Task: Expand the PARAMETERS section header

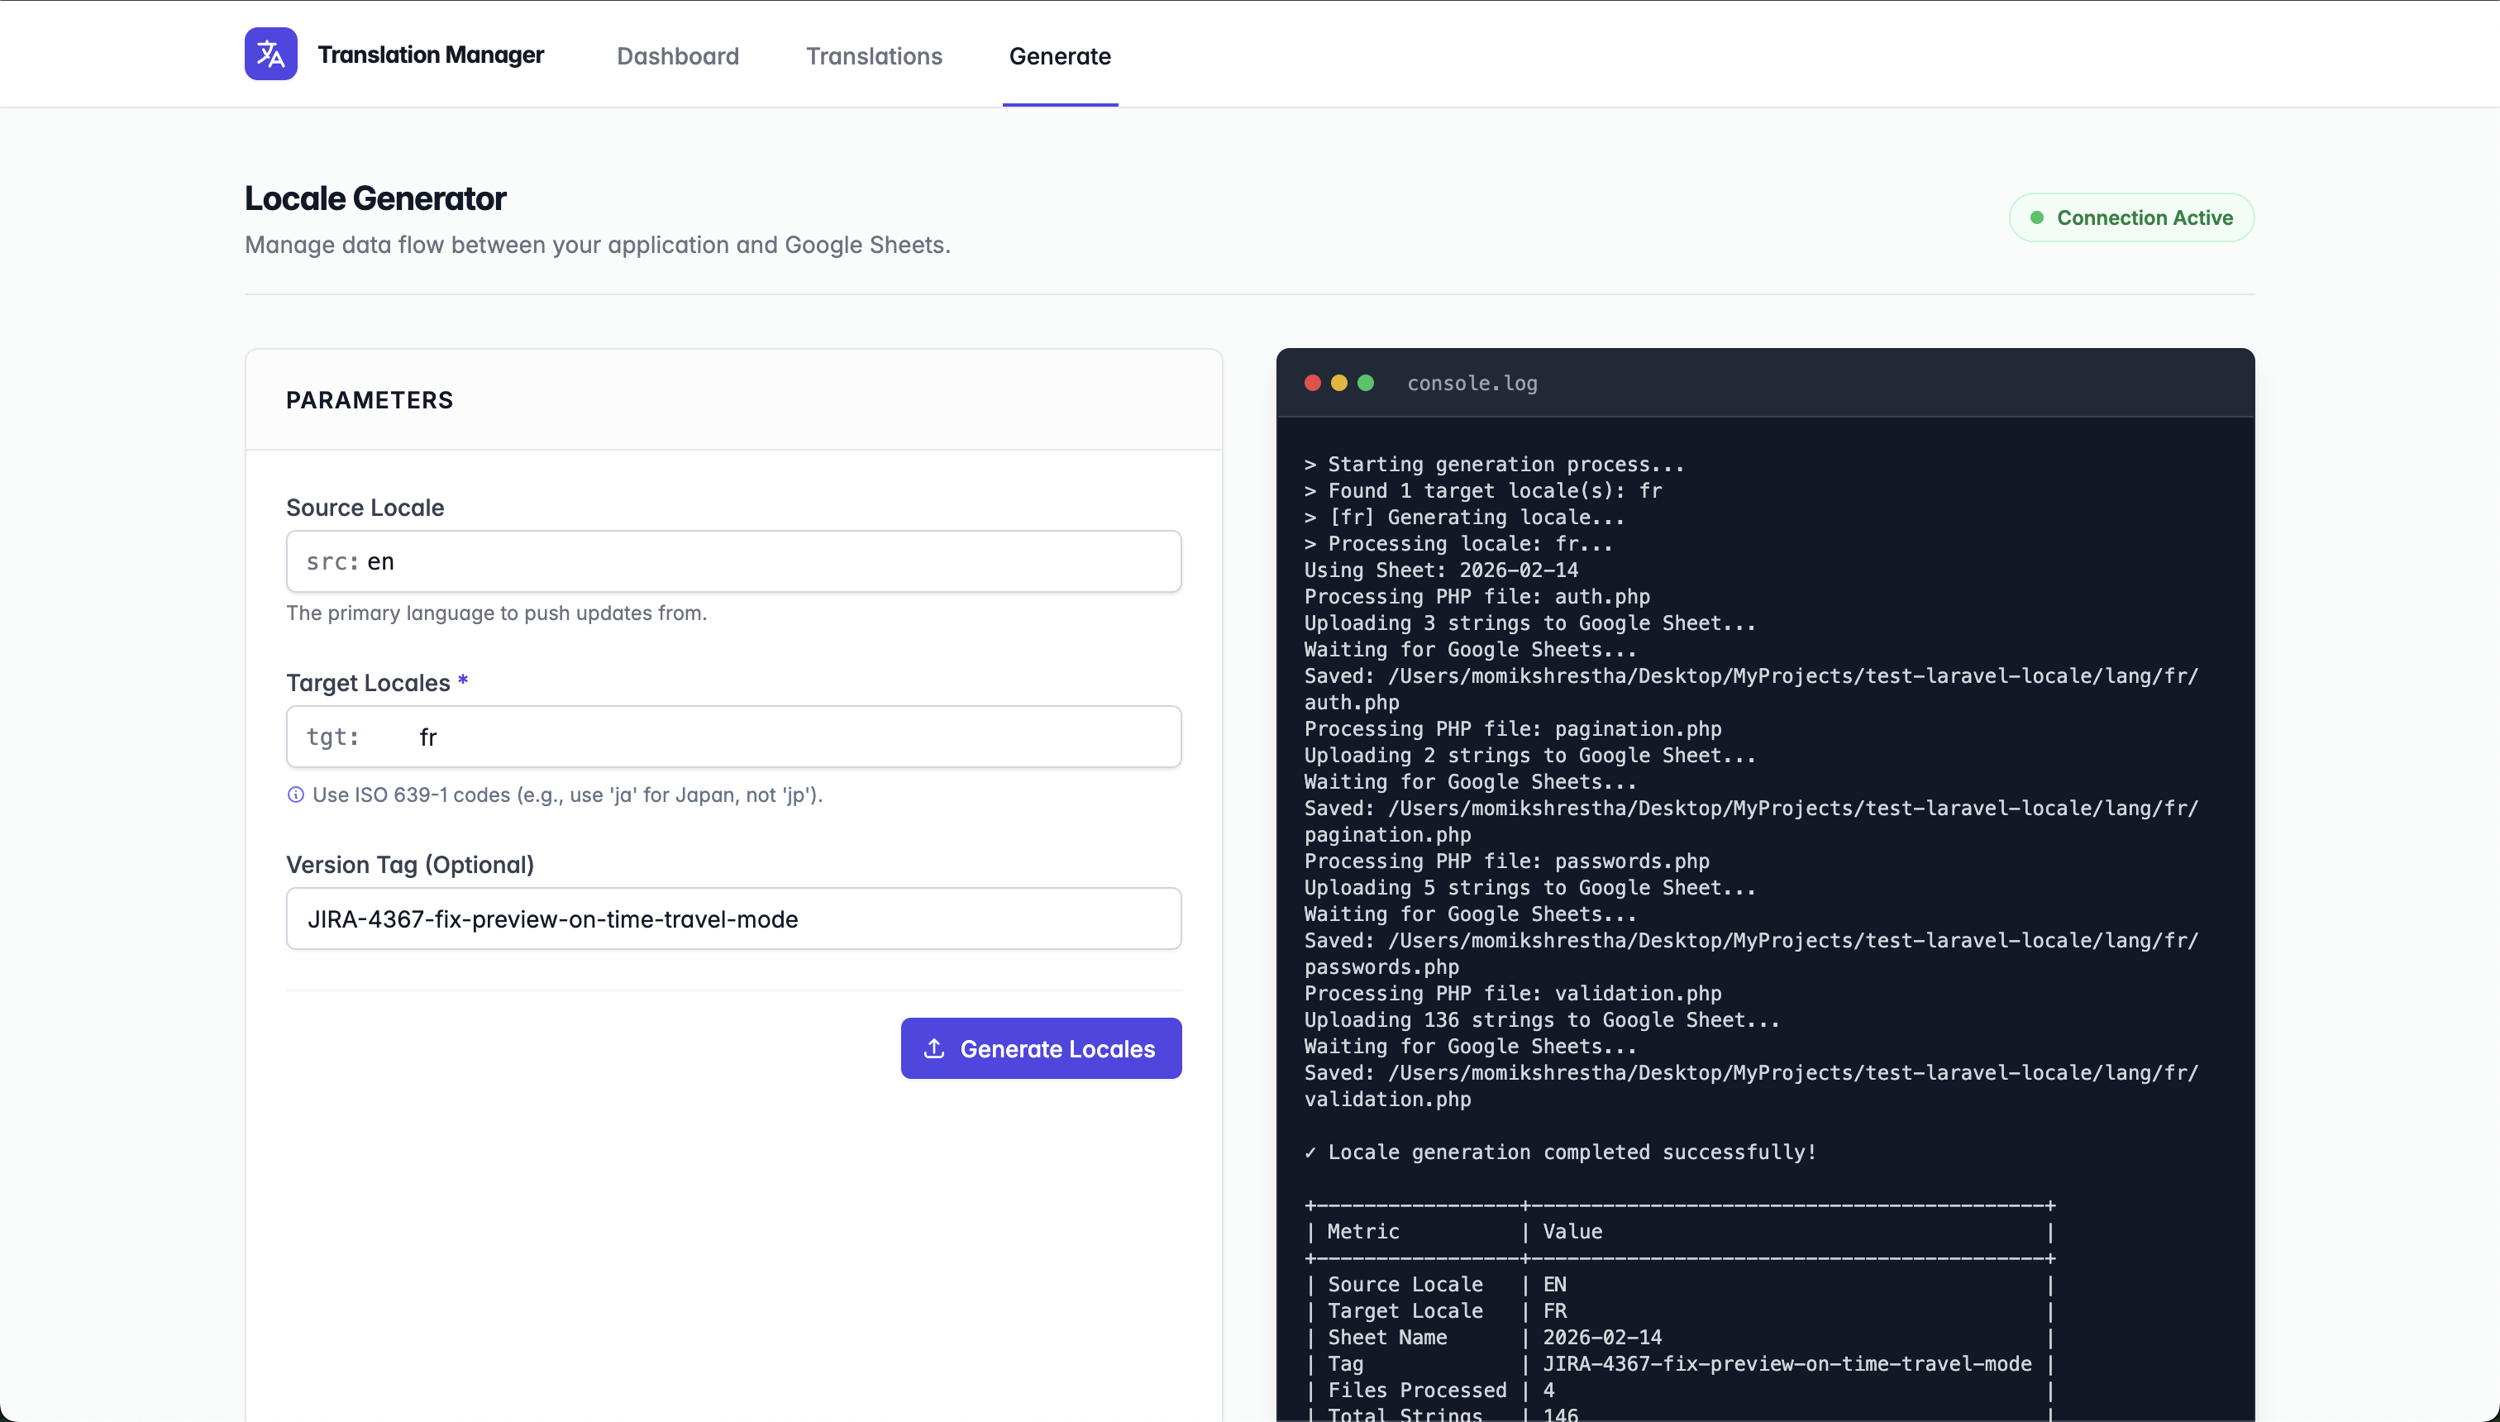Action: [370, 399]
